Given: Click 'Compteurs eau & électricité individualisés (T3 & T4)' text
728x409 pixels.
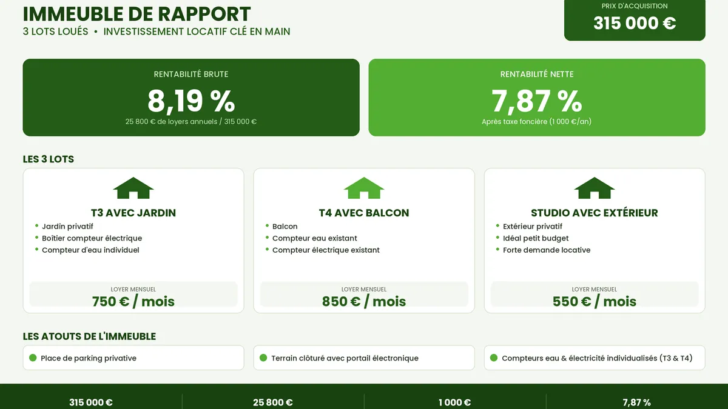Looking at the screenshot, I should 597,358.
